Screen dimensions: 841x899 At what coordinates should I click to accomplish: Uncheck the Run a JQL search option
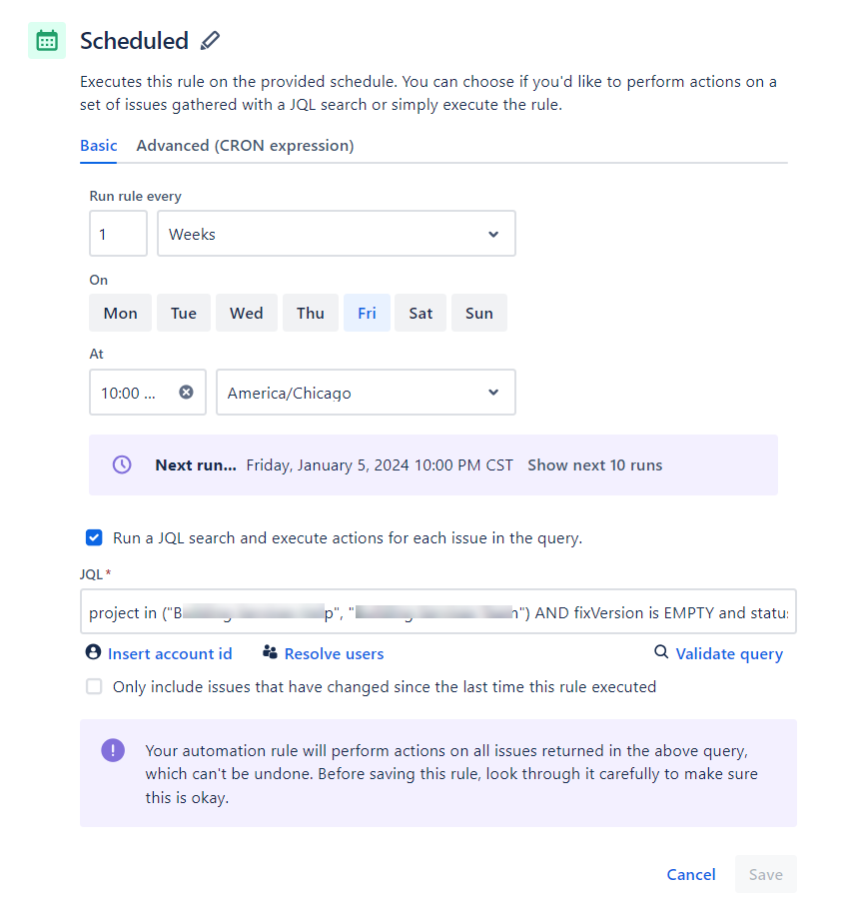93,536
